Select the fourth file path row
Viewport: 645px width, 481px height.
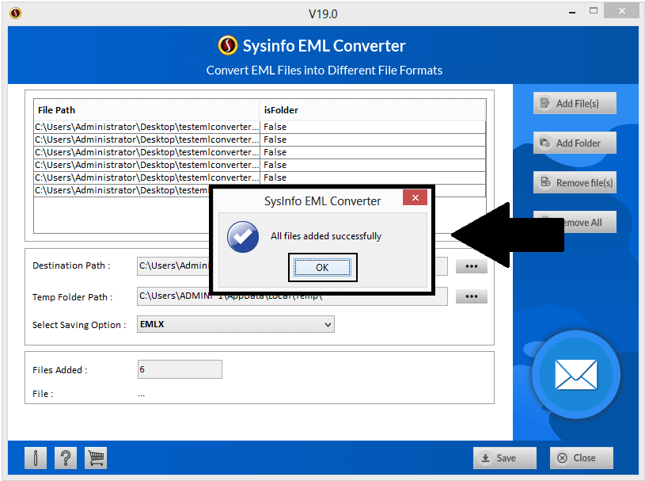260,165
